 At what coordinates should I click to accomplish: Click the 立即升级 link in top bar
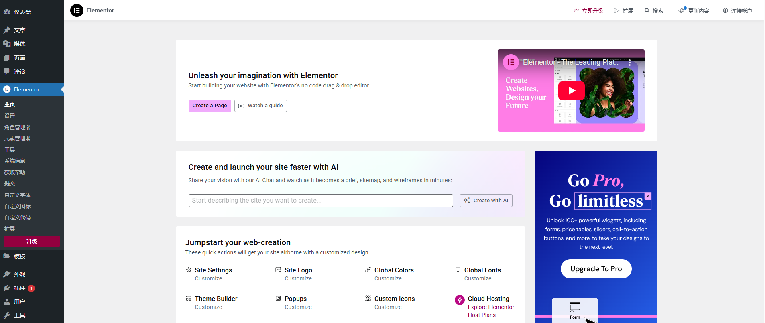pos(592,11)
